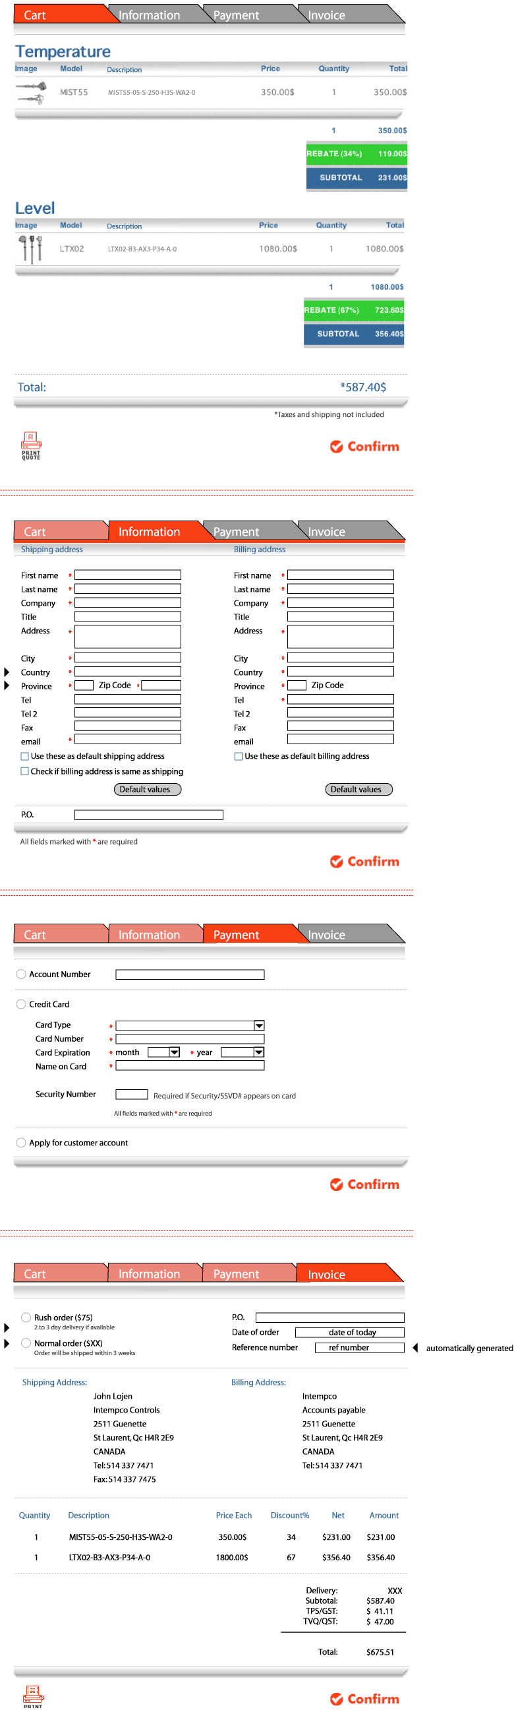Image resolution: width=514 pixels, height=1718 pixels.
Task: Click shipping Country field
Action: (128, 672)
